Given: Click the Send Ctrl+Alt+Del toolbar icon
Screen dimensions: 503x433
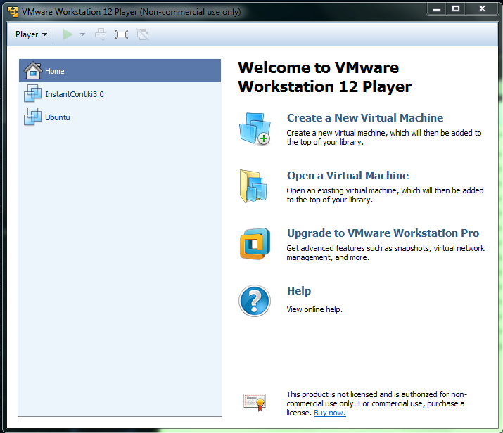Looking at the screenshot, I should click(x=101, y=34).
